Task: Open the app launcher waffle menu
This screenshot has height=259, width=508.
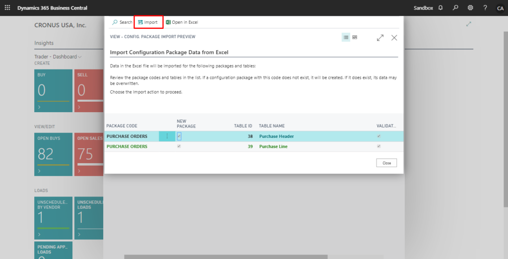Action: tap(7, 7)
